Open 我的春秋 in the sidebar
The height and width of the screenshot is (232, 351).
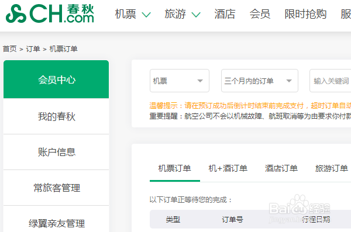(x=56, y=116)
